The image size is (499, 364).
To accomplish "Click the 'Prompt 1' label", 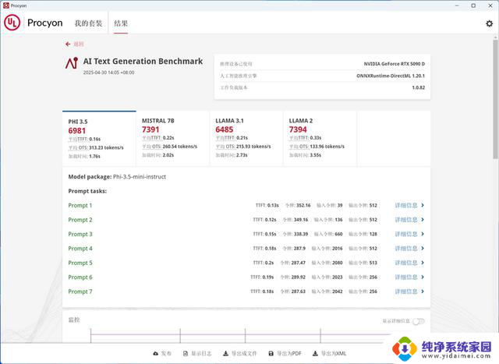I will click(80, 206).
